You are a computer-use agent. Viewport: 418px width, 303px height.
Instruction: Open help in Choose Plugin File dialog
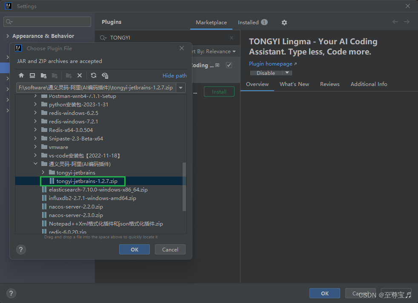[x=21, y=250]
